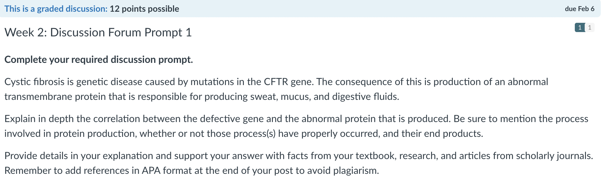This screenshot has height=180, width=602.
Task: Click the line starting 'Provide details in your explanation'
Action: (x=299, y=156)
